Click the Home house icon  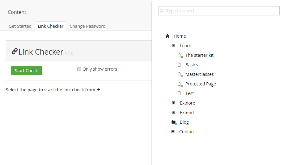tap(167, 36)
